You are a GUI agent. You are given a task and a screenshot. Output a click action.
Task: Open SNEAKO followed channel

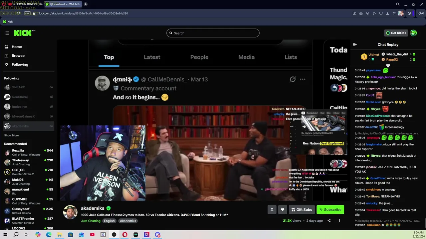(x=28, y=87)
